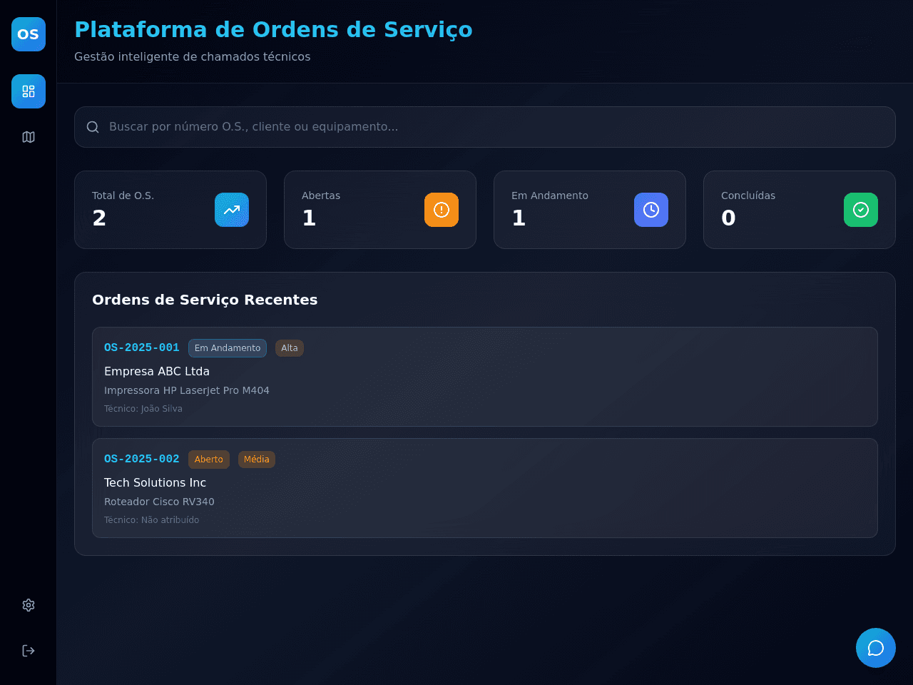The image size is (913, 685).
Task: Open the dashboard grid icon in sidebar
Action: tap(29, 91)
